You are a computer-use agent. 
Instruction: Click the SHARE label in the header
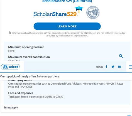tap(99, 67)
